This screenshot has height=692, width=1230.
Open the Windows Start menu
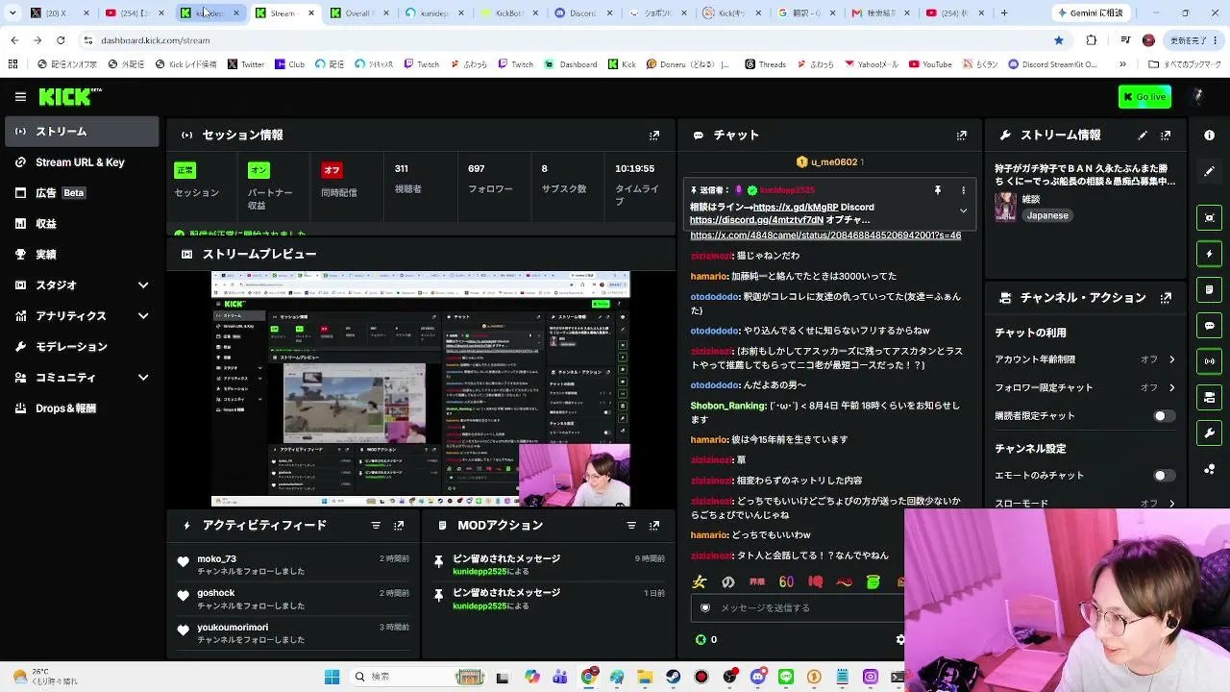click(x=332, y=677)
